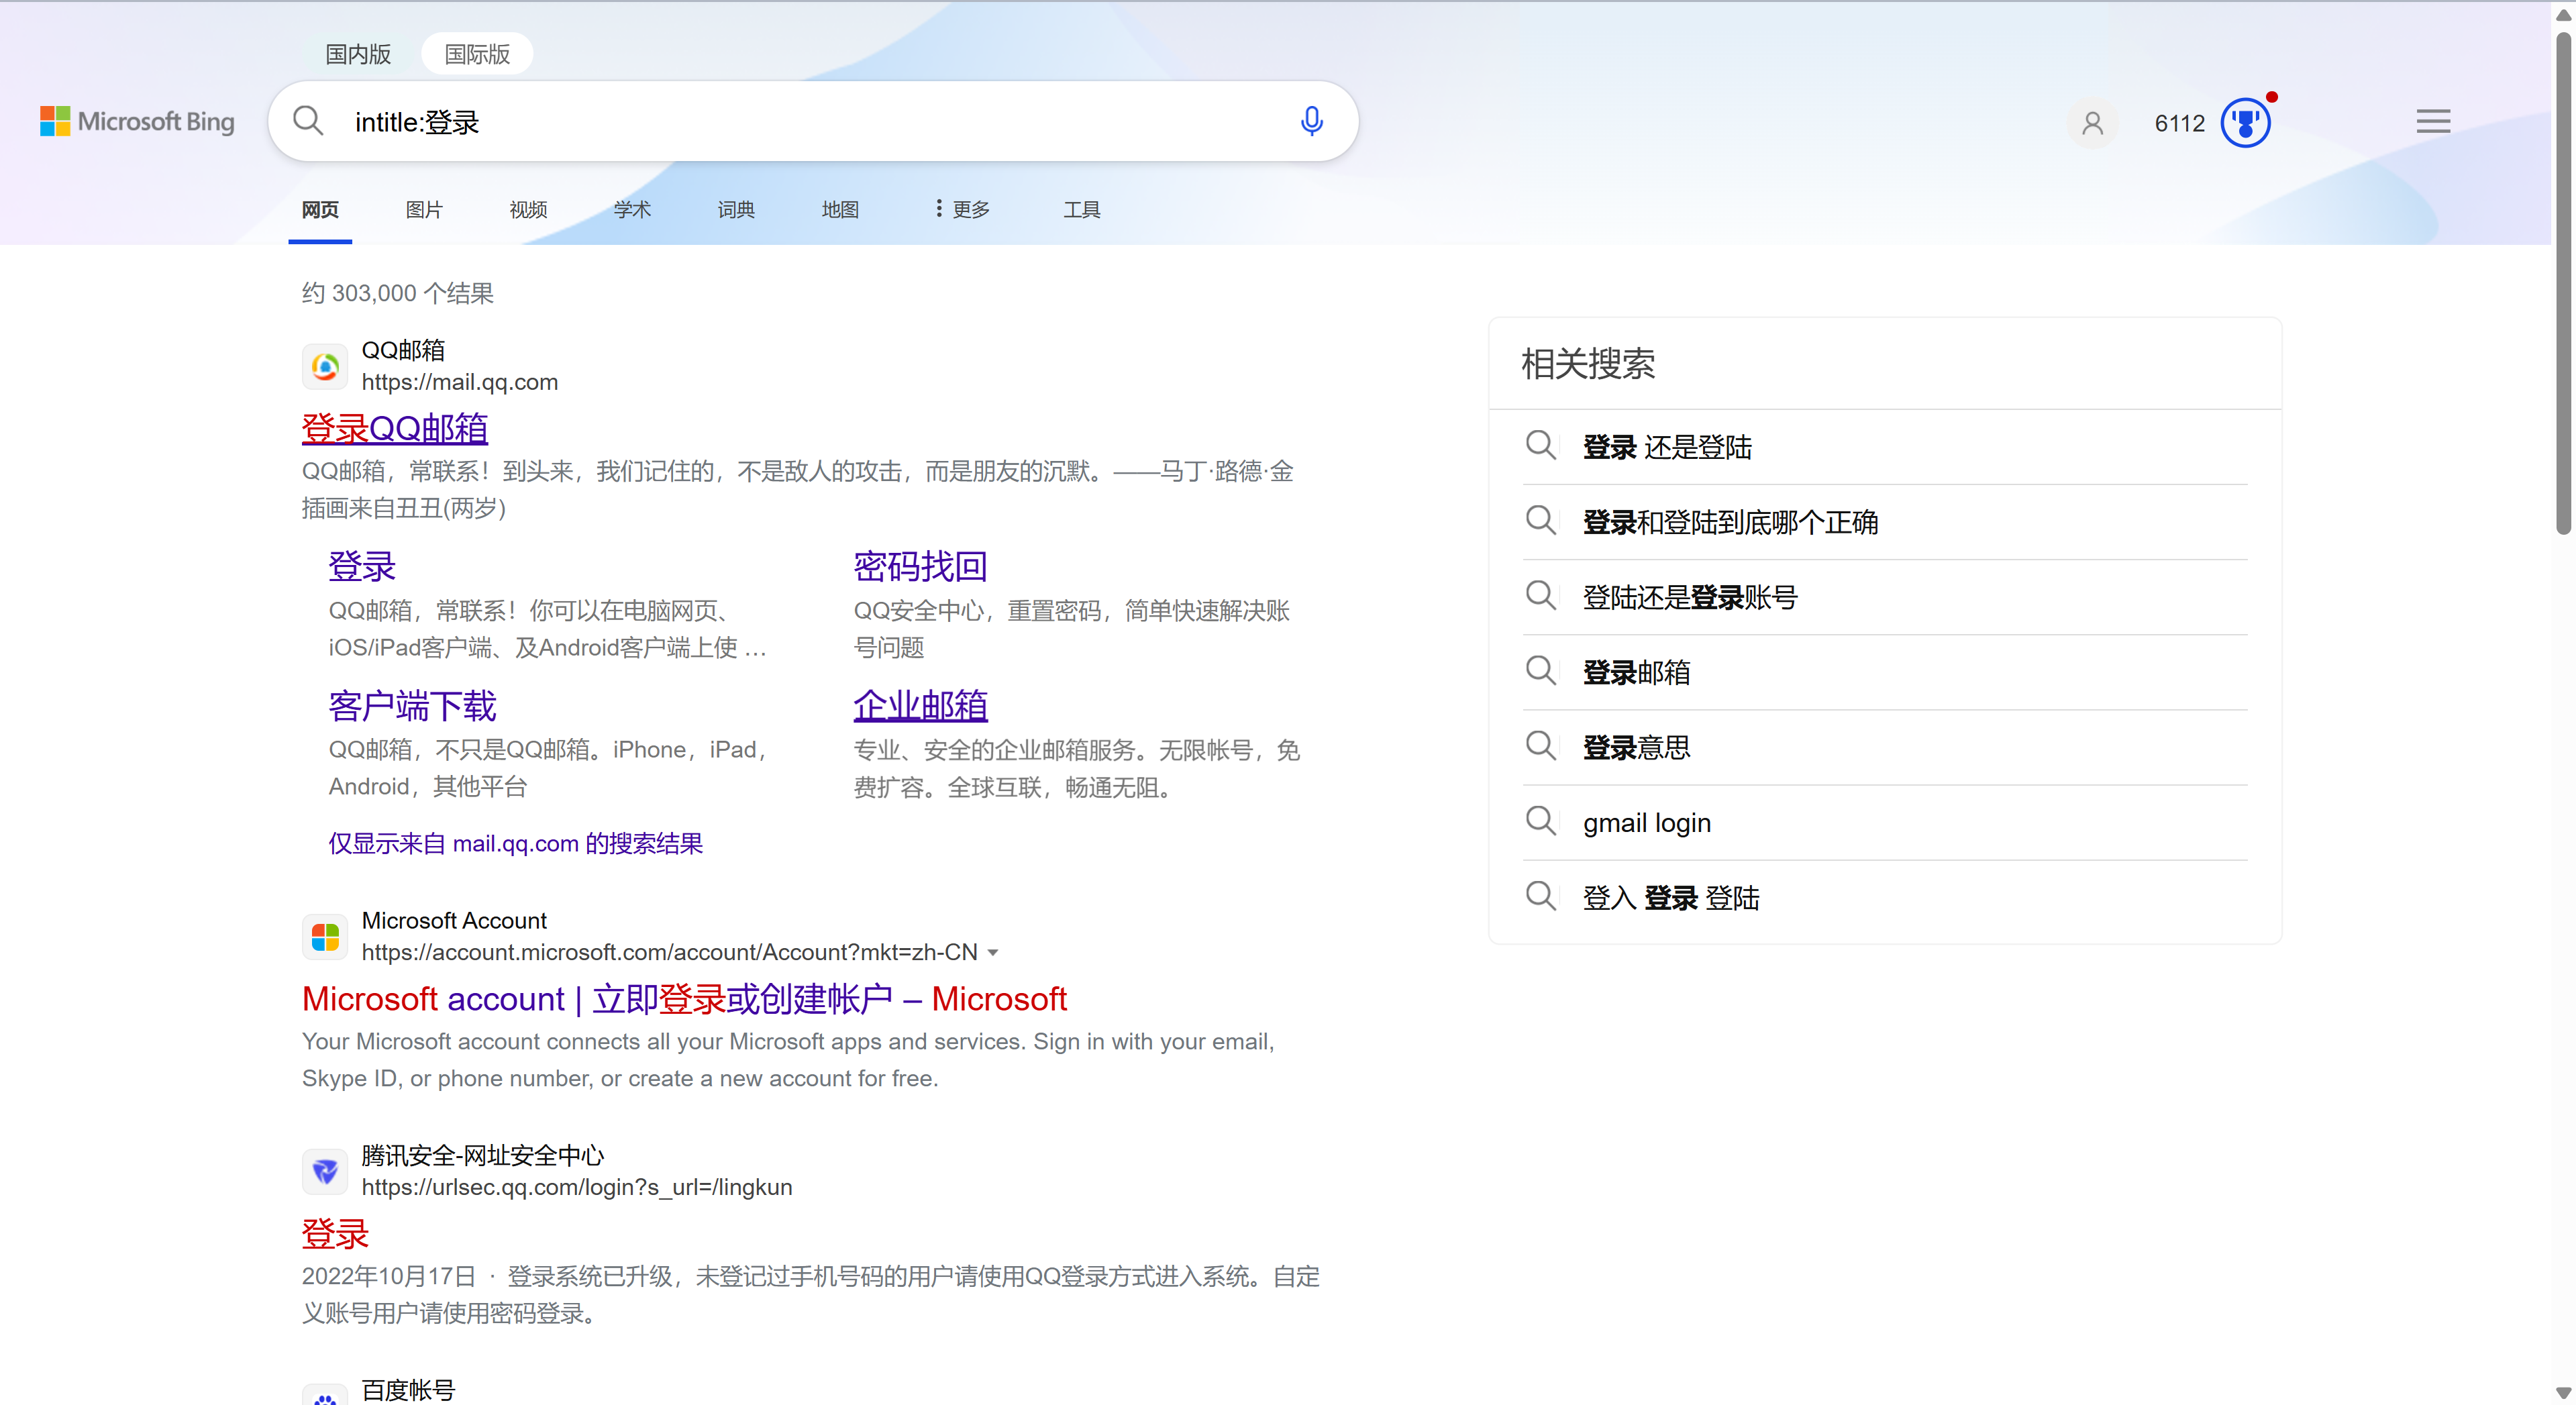Click the Rewards trophy medal icon
The height and width of the screenshot is (1405, 2576).
coord(2245,123)
